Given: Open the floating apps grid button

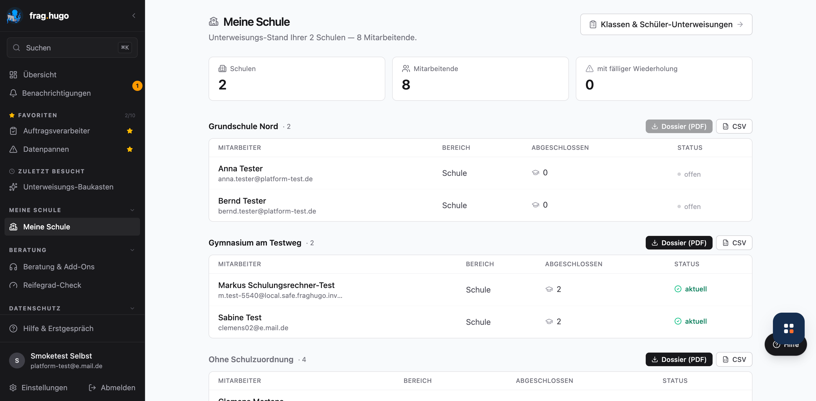Looking at the screenshot, I should coord(789,328).
